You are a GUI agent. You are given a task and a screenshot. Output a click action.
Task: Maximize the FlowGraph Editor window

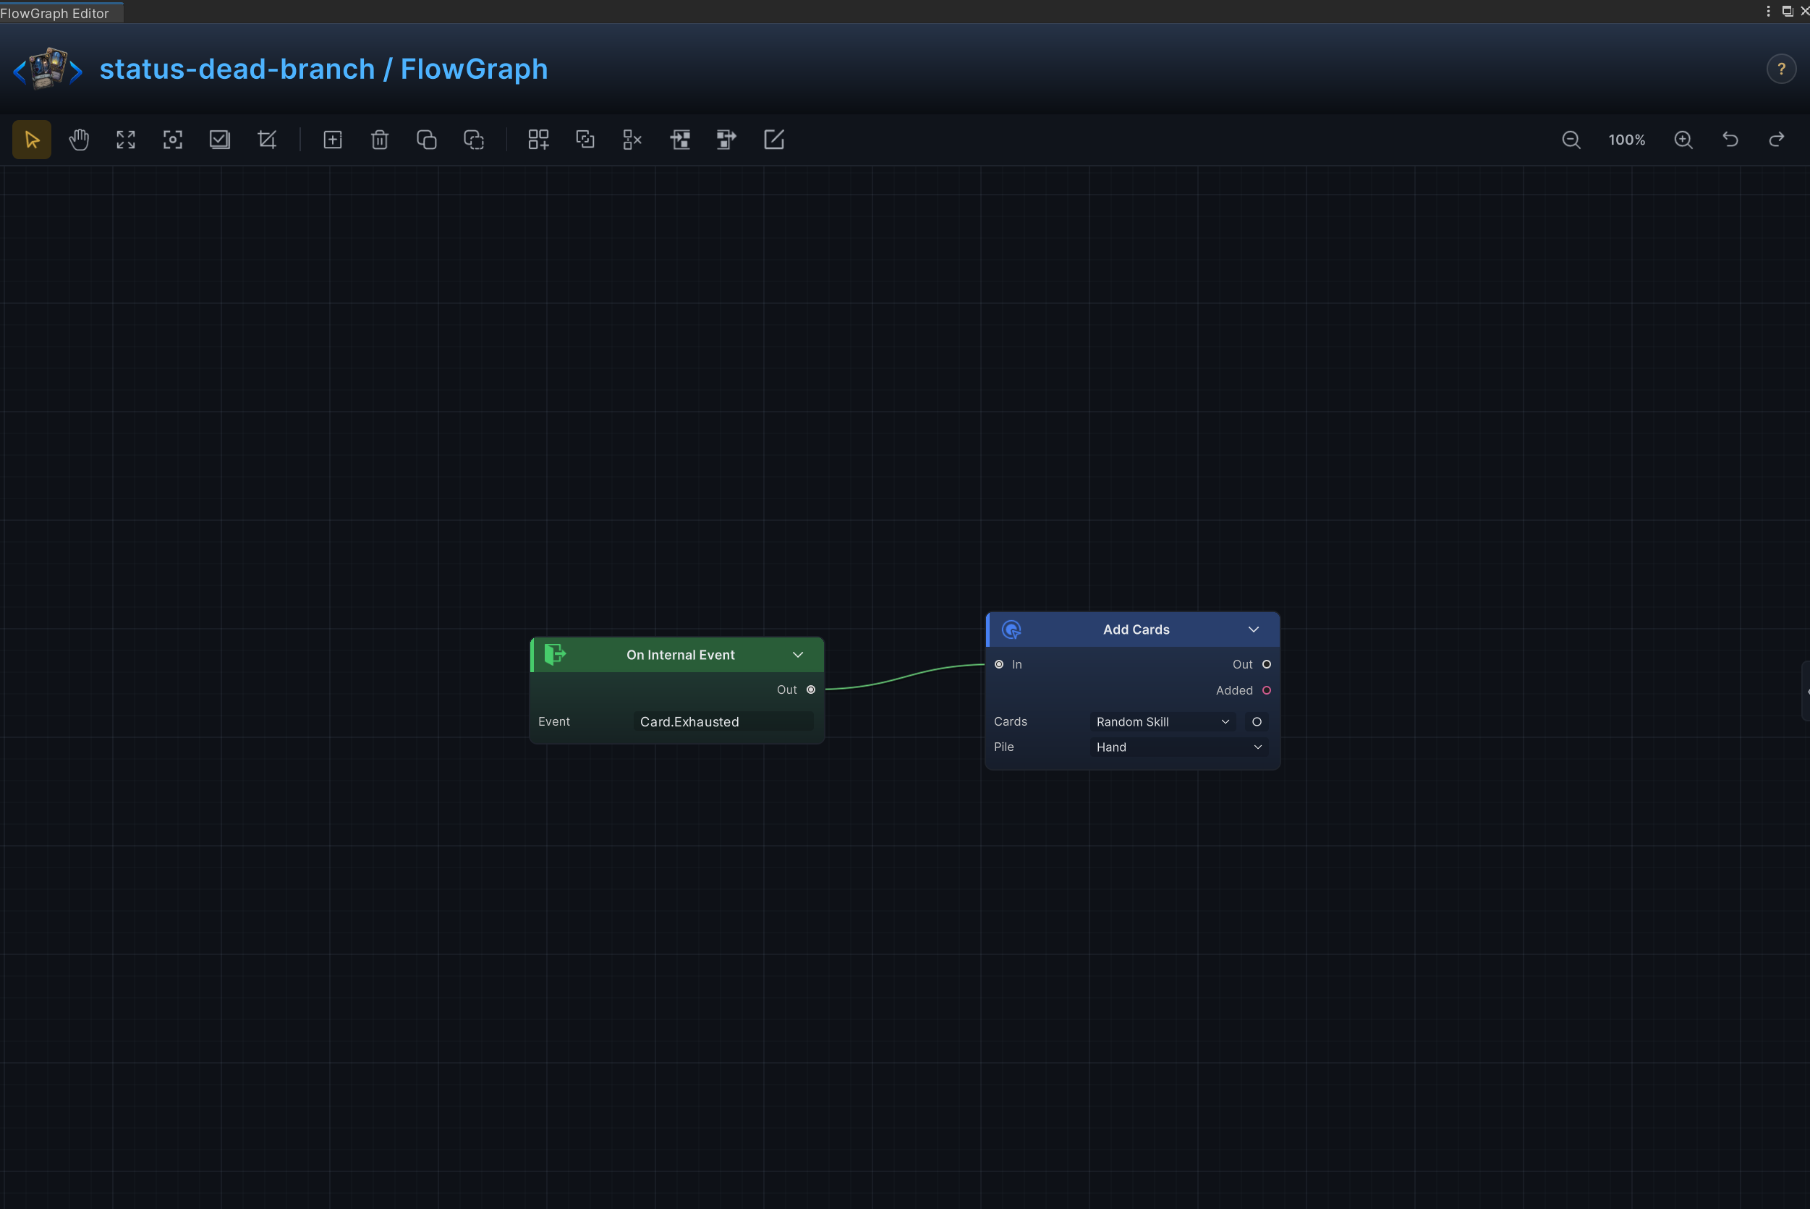click(1787, 11)
